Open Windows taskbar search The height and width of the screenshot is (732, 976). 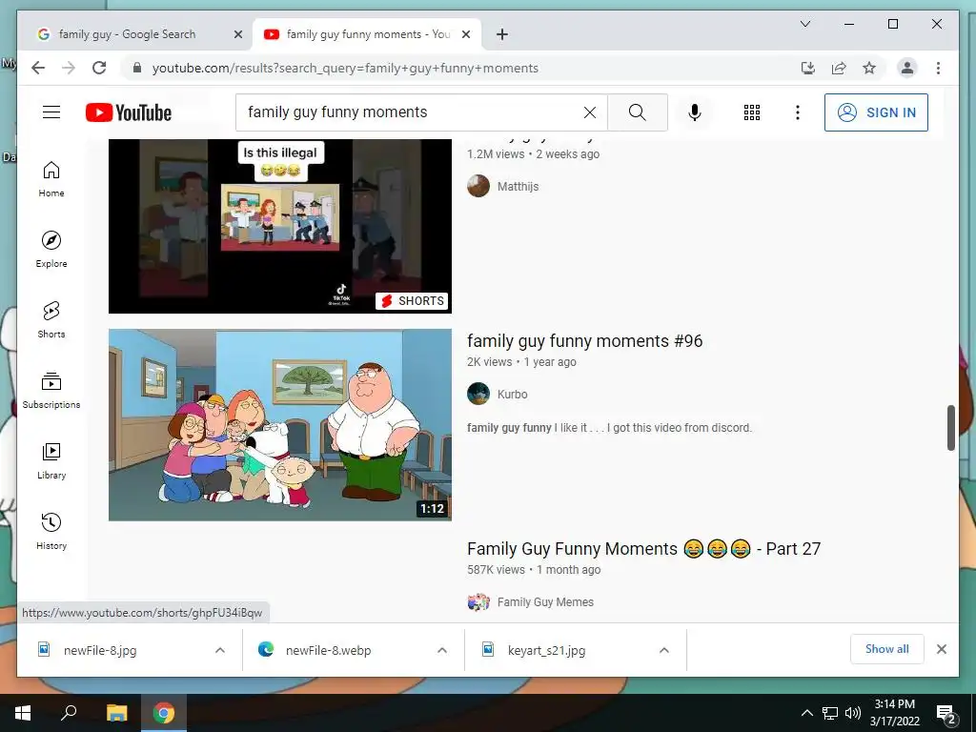point(69,713)
